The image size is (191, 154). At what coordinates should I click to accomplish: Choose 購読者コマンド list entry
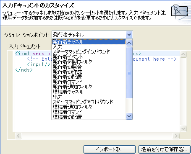coord(89,112)
